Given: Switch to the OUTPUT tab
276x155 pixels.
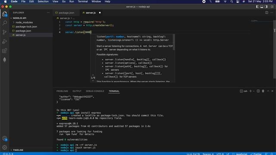Looking at the screenshot, I should (77, 91).
